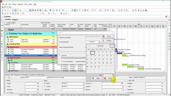Toggle the Log to file checkbox
This screenshot has height=96, width=171.
click(x=60, y=55)
